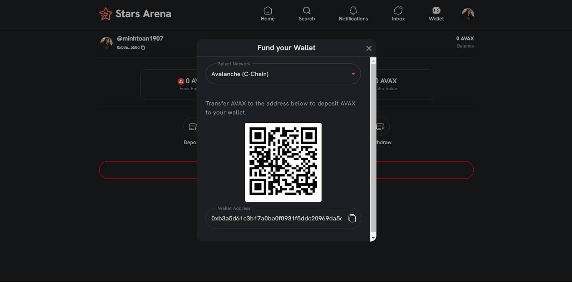Click the @minhtoan1907 profile picture
Screen dimensions: 572x282
[107, 43]
